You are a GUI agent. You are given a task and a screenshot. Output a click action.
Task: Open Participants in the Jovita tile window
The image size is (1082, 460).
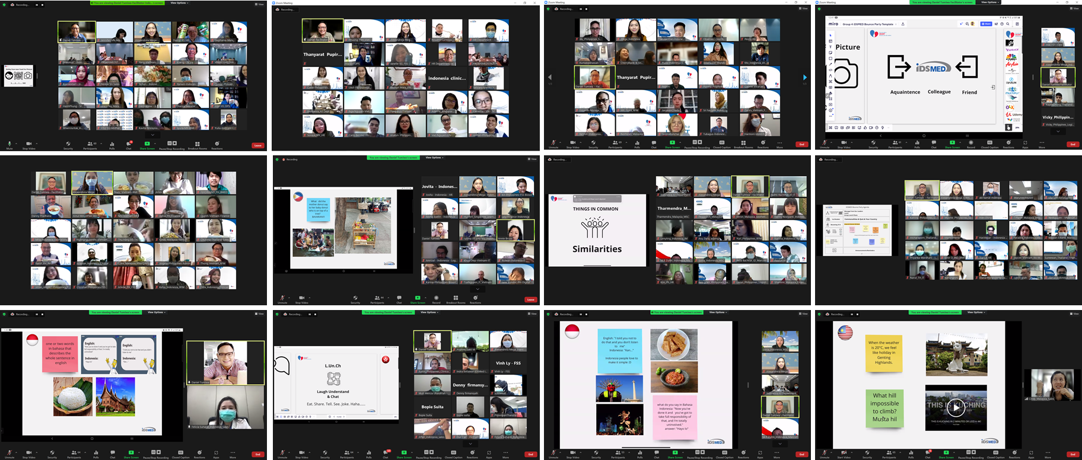click(x=377, y=299)
